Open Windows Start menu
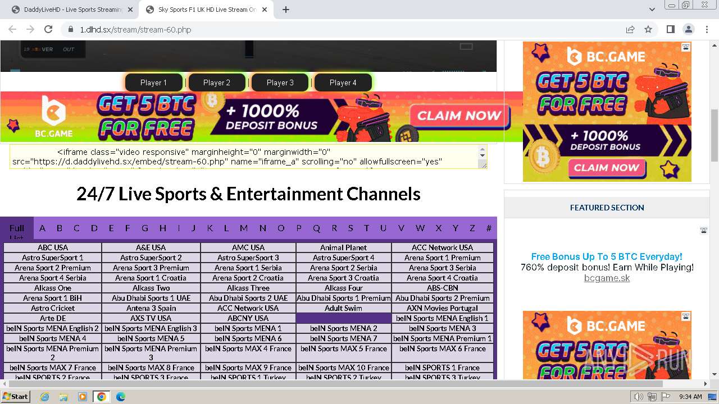 coord(15,396)
